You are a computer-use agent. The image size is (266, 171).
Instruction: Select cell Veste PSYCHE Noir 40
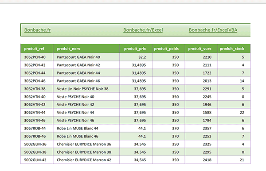point(86,97)
